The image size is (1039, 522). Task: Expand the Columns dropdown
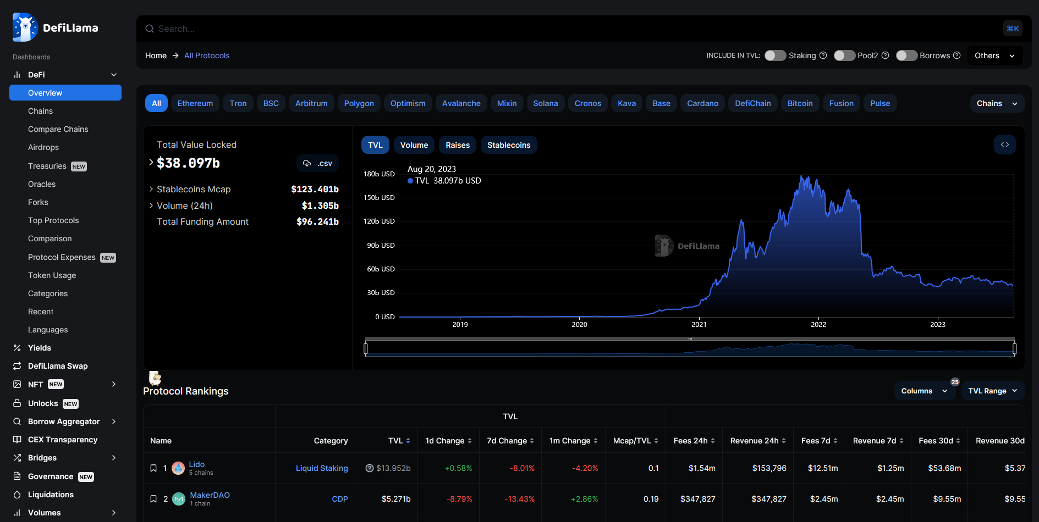(x=923, y=391)
